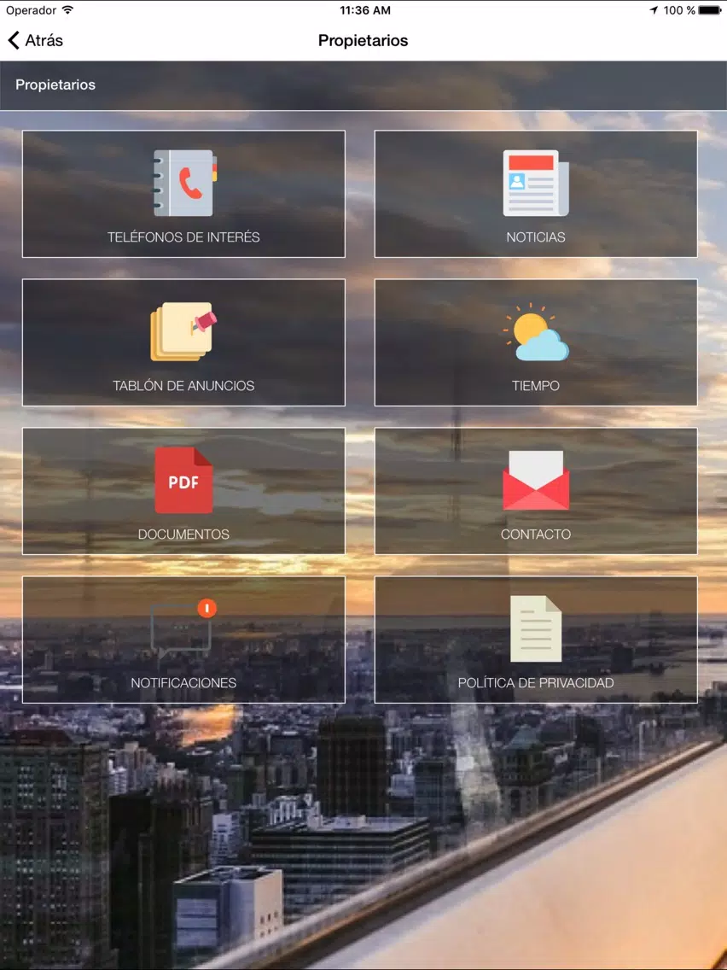Tap the back chevron arrow

14,40
